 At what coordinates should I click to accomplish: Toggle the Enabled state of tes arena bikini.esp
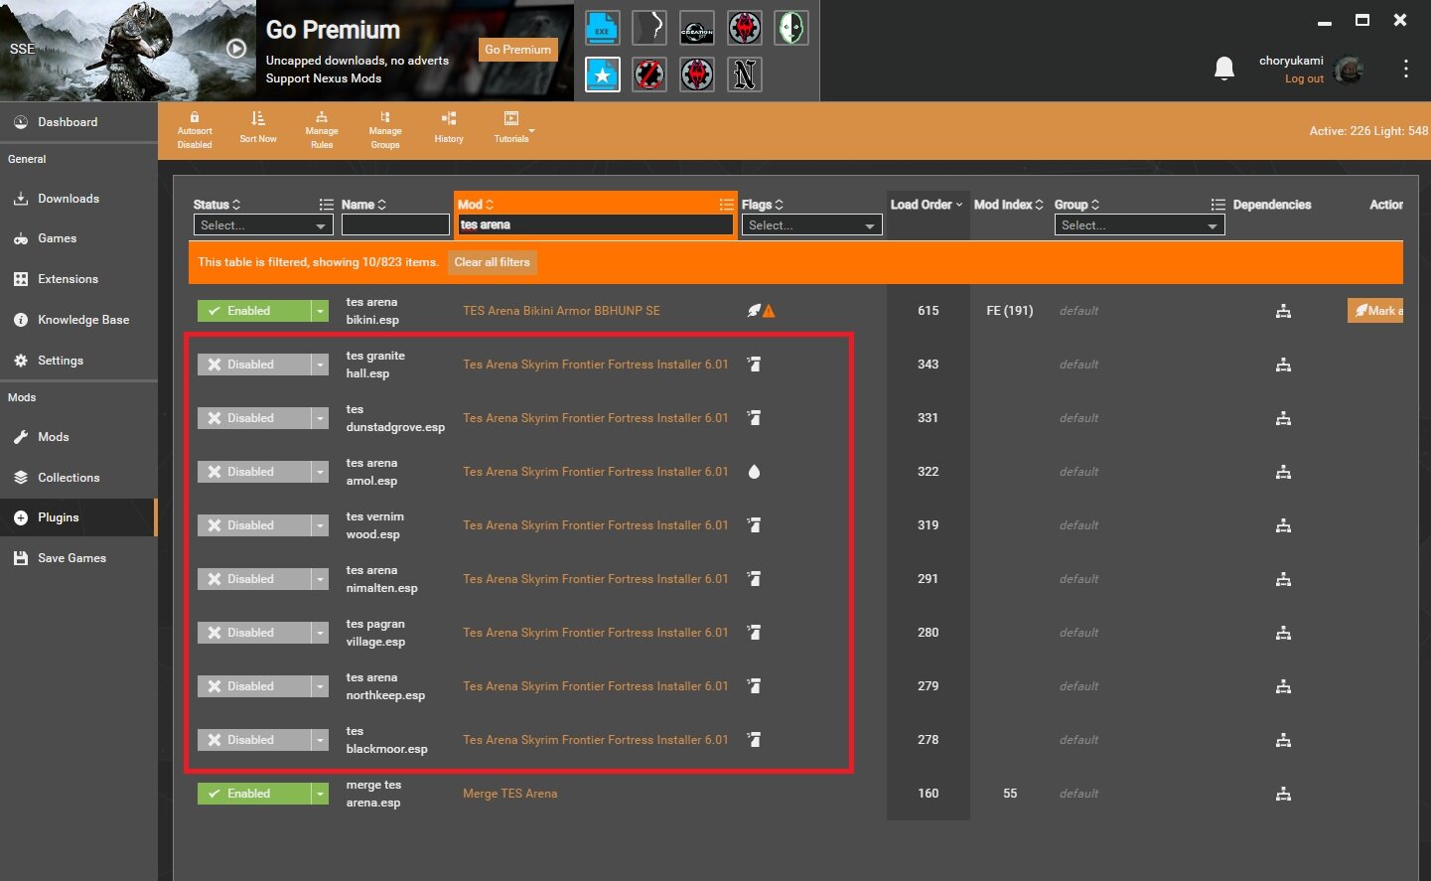click(254, 311)
